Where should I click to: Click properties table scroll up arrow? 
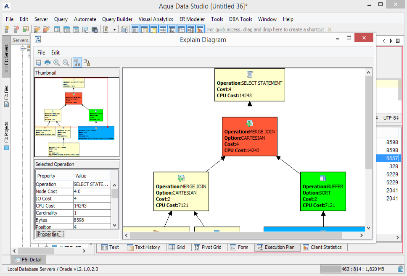pos(114,185)
